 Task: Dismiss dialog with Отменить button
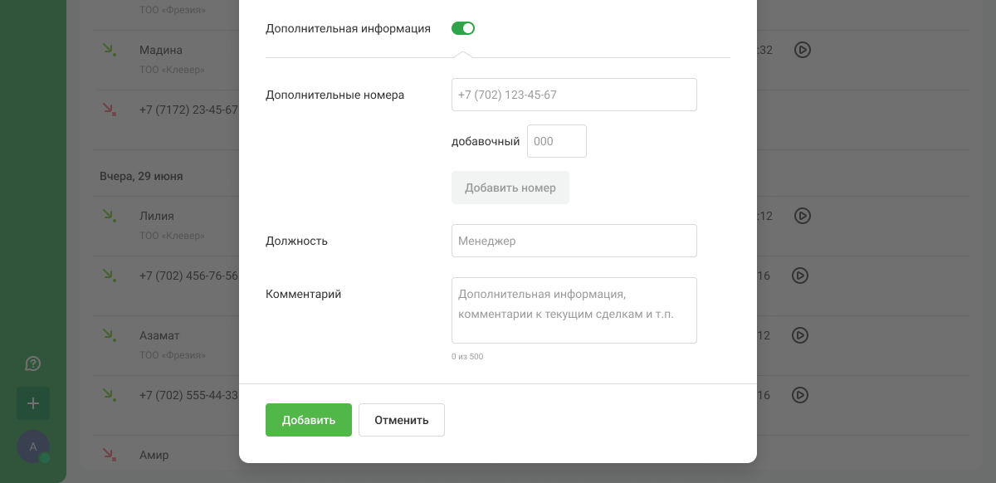[401, 420]
